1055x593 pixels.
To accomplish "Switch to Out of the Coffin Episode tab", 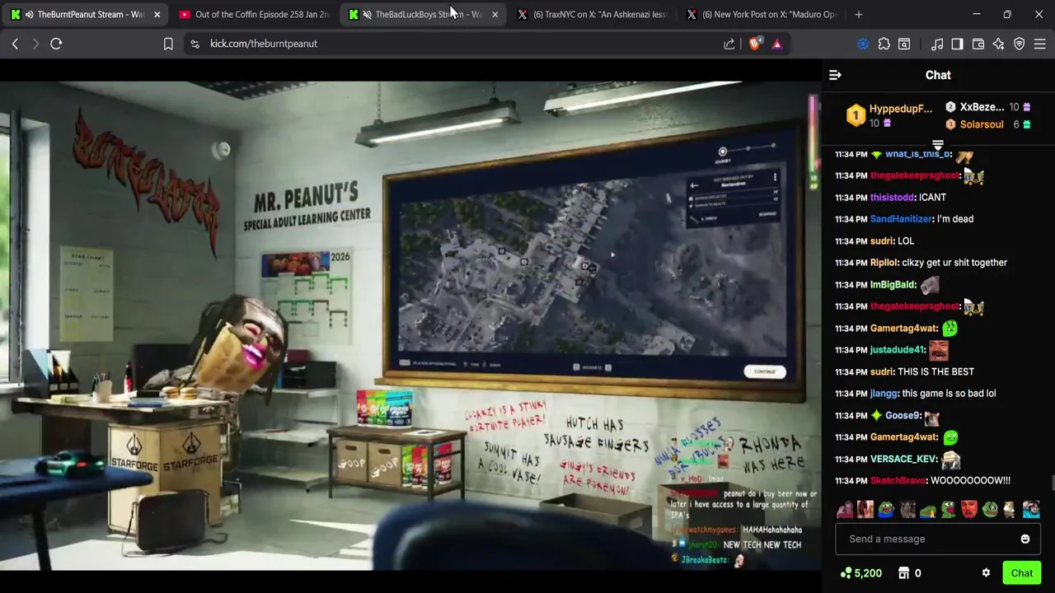I will click(x=254, y=14).
